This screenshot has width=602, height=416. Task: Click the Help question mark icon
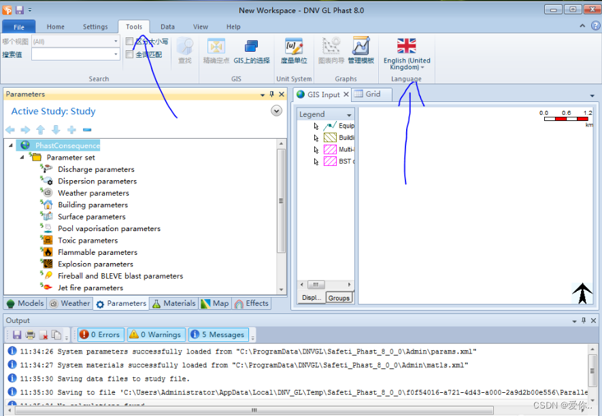[595, 26]
